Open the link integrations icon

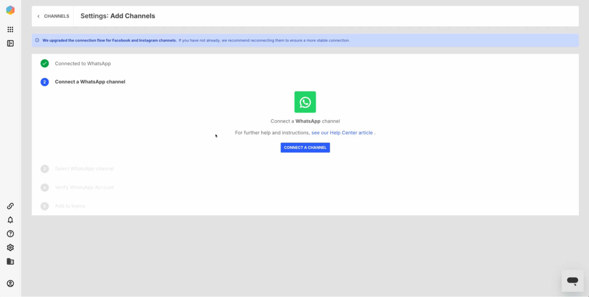point(10,206)
